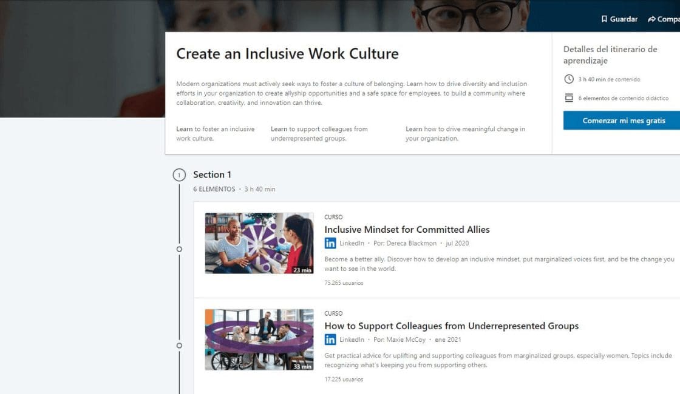
Task: Open the Inclusive Mindset course thumbnail
Action: (259, 242)
